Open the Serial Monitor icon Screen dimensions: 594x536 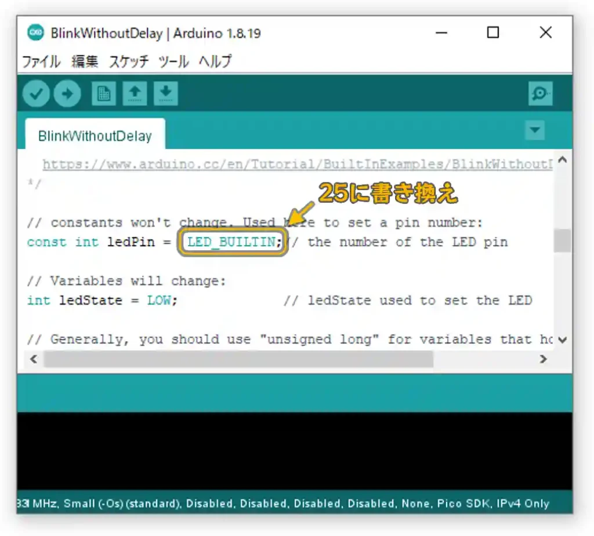[540, 93]
